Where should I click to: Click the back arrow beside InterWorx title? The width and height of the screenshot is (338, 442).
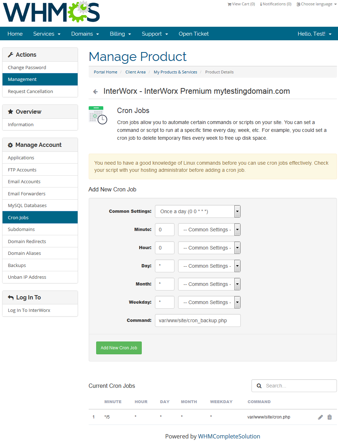95,92
